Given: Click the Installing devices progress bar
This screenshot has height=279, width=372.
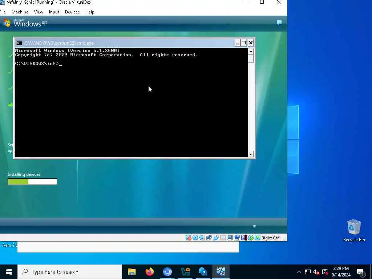Looking at the screenshot, I should [x=32, y=182].
